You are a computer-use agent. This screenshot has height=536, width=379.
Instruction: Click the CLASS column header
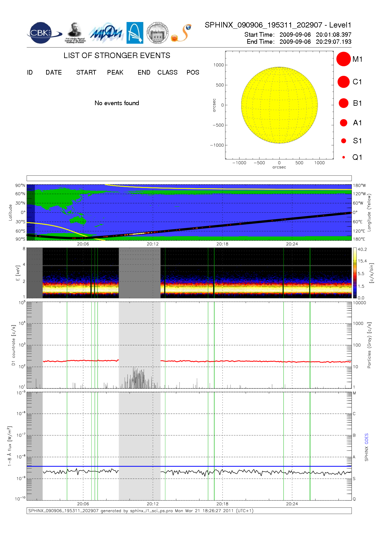click(x=167, y=72)
